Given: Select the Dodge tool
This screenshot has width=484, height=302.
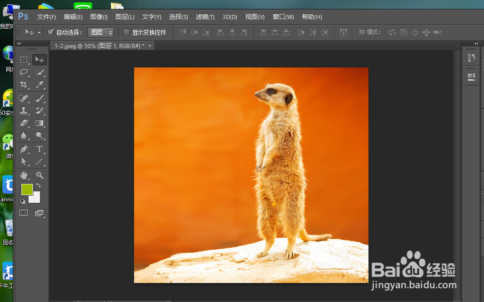Looking at the screenshot, I should tap(39, 135).
